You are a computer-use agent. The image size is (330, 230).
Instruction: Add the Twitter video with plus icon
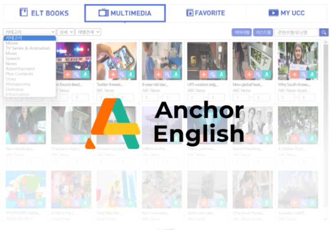(113, 74)
